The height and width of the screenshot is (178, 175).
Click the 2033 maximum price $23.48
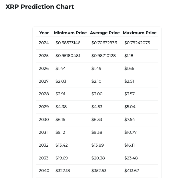(x=131, y=158)
